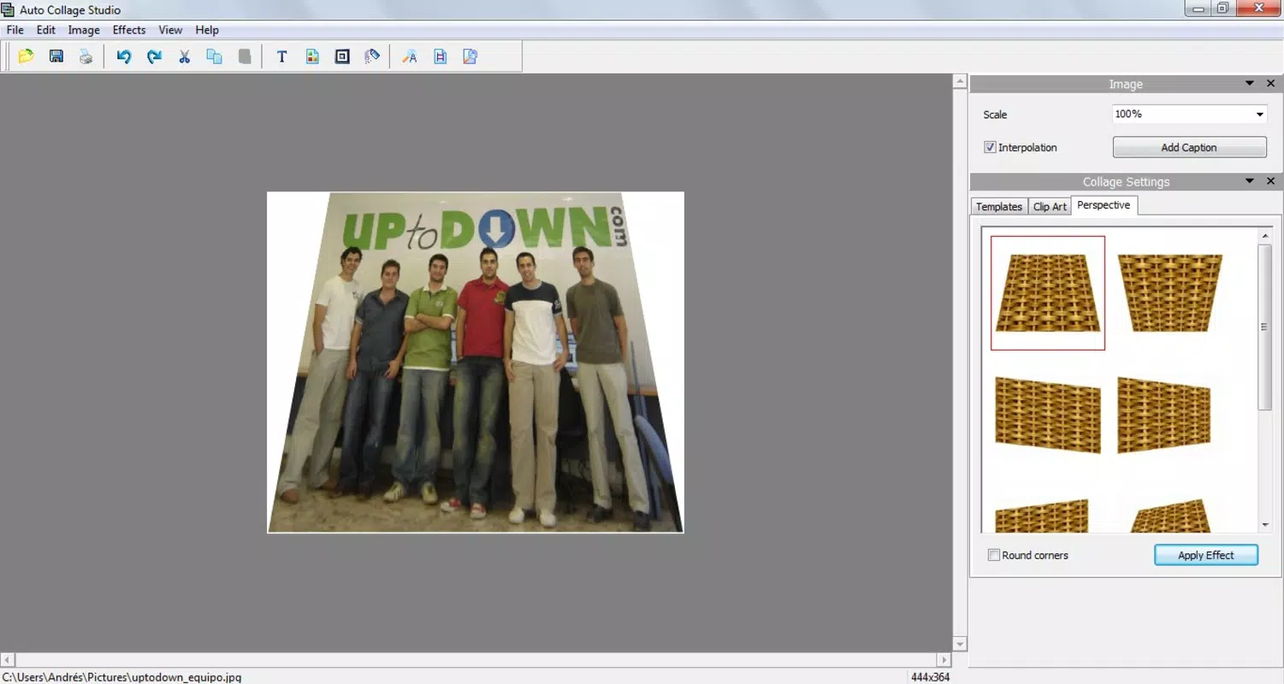Click the Add Caption button
The width and height of the screenshot is (1284, 684).
[x=1189, y=147]
